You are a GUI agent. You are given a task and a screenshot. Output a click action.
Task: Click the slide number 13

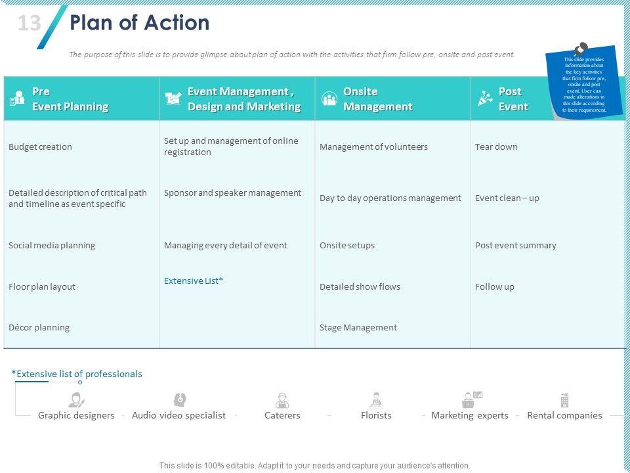coord(29,24)
